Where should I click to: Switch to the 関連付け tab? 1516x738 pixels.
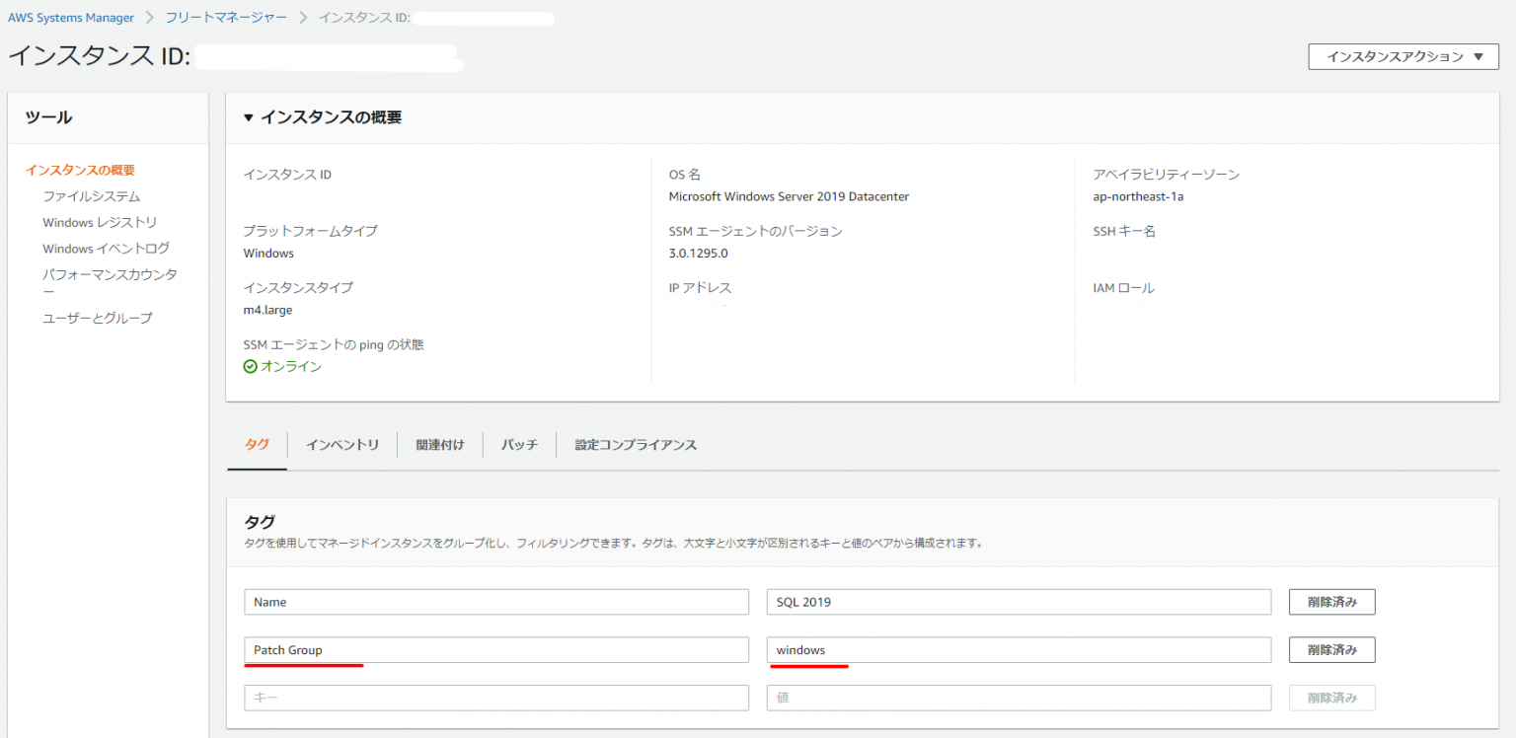440,445
